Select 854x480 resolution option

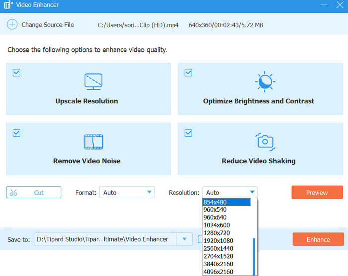tap(226, 202)
